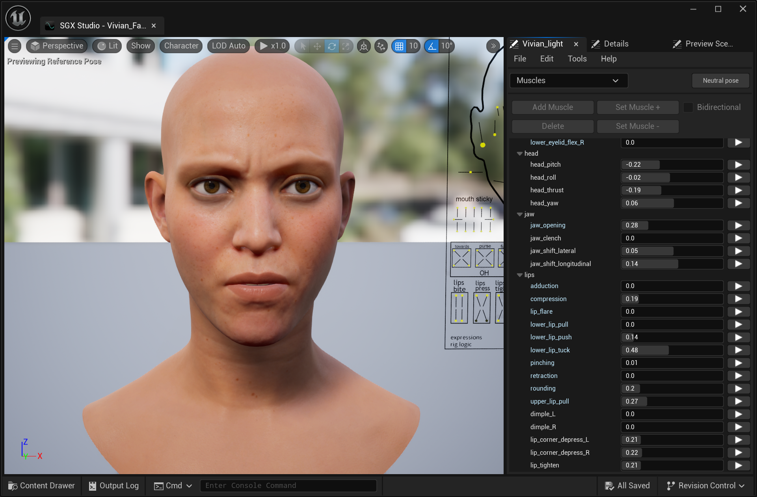Open the Tools menu
The image size is (757, 497).
[x=577, y=59]
